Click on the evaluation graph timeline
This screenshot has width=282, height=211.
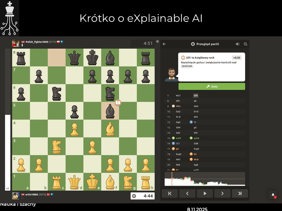pyautogui.click(x=205, y=179)
